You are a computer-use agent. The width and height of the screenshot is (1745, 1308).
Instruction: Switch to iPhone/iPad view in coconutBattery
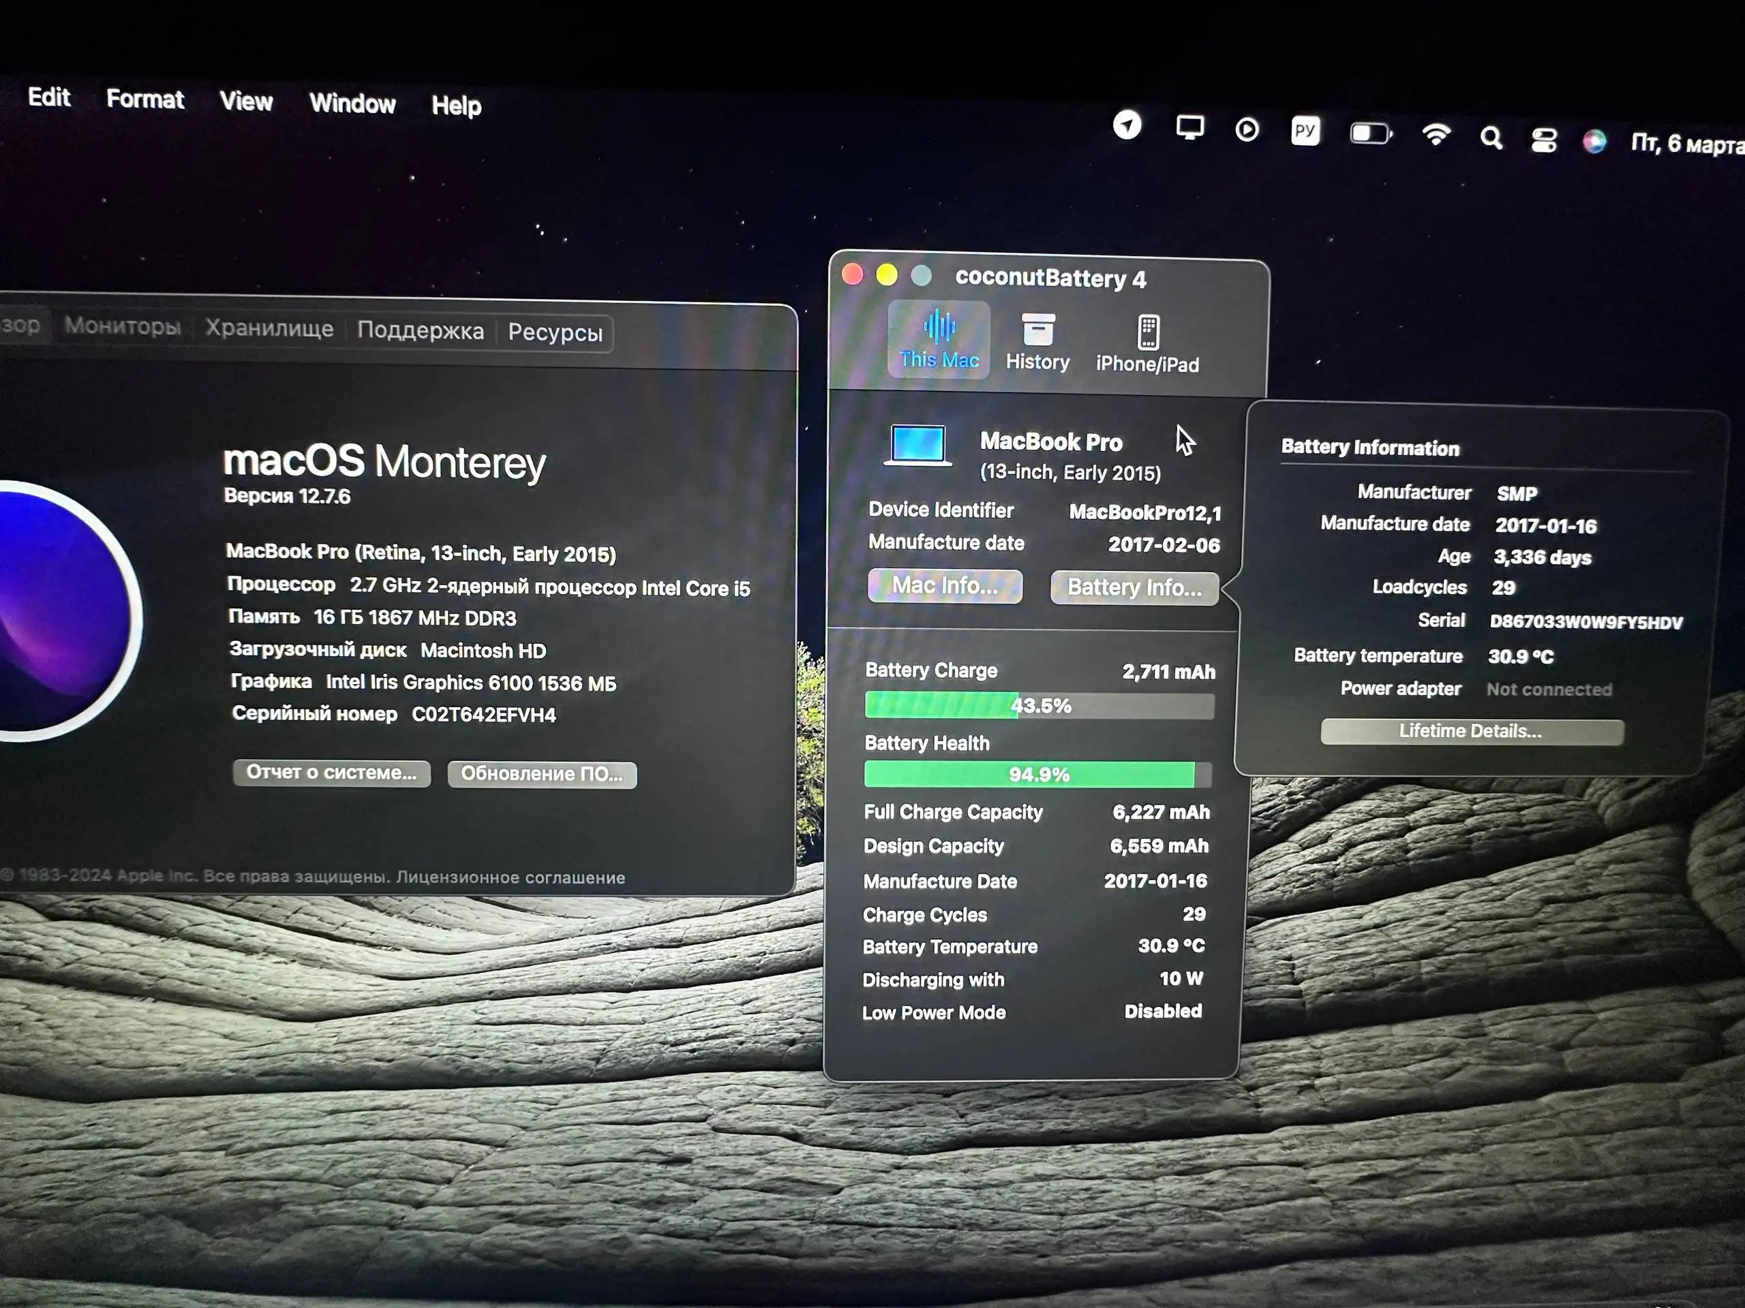point(1148,339)
